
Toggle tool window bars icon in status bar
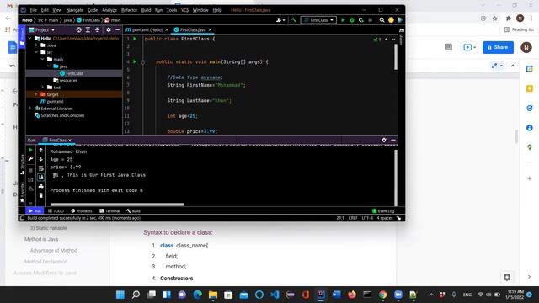tap(23, 218)
